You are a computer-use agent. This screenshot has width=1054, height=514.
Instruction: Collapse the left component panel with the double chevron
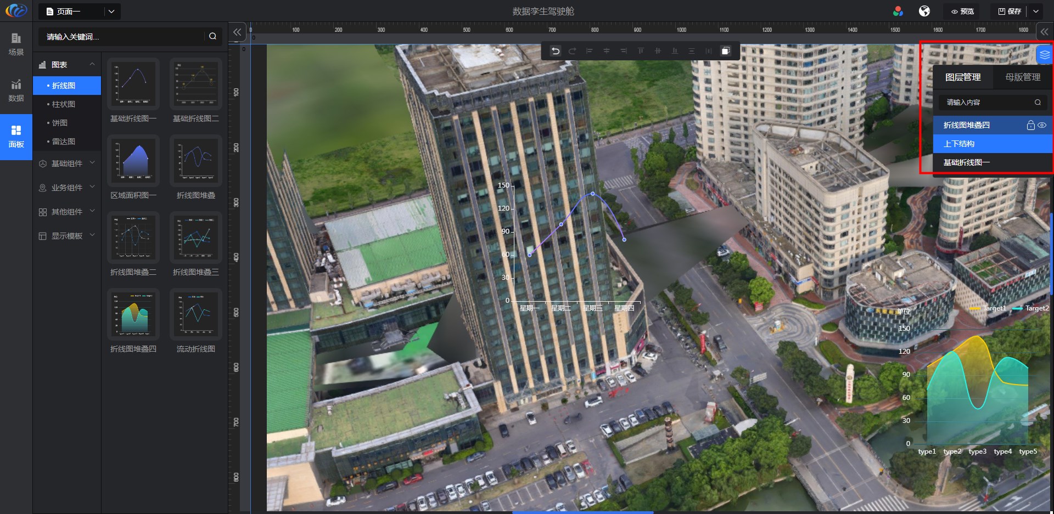[237, 32]
